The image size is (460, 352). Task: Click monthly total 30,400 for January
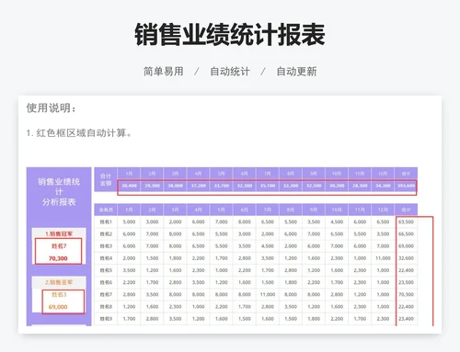coord(129,186)
